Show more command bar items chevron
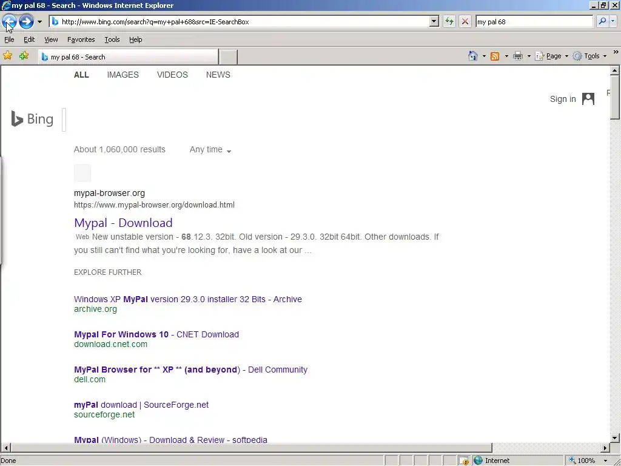 coord(616,52)
